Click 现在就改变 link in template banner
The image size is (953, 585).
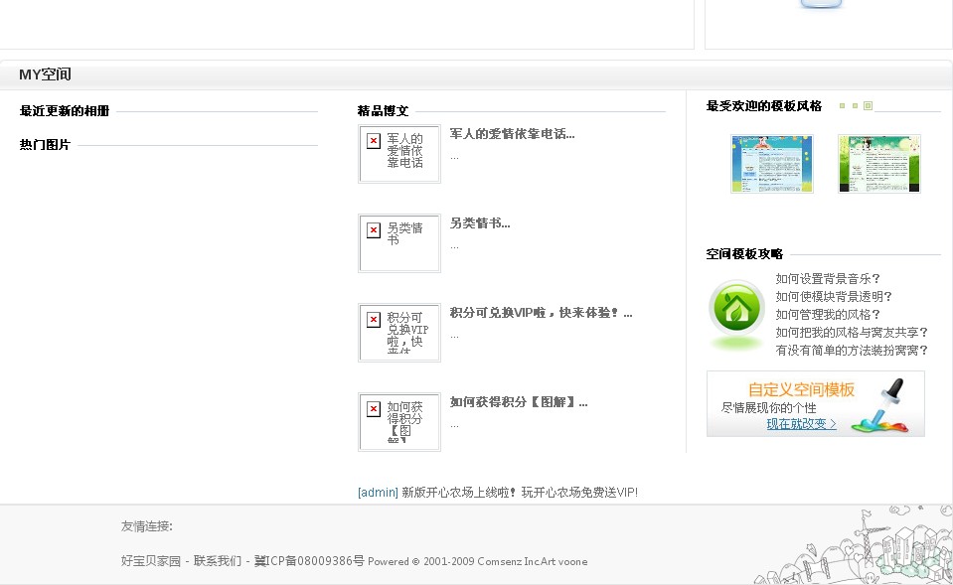[x=801, y=424]
